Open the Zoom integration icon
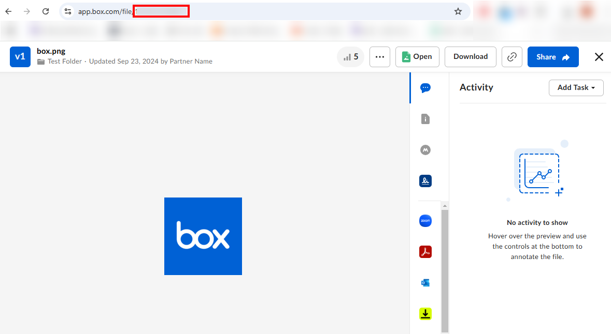This screenshot has width=611, height=334. click(x=425, y=221)
